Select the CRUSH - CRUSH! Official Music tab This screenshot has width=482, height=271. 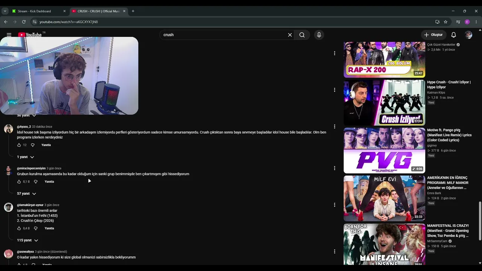[x=99, y=11]
